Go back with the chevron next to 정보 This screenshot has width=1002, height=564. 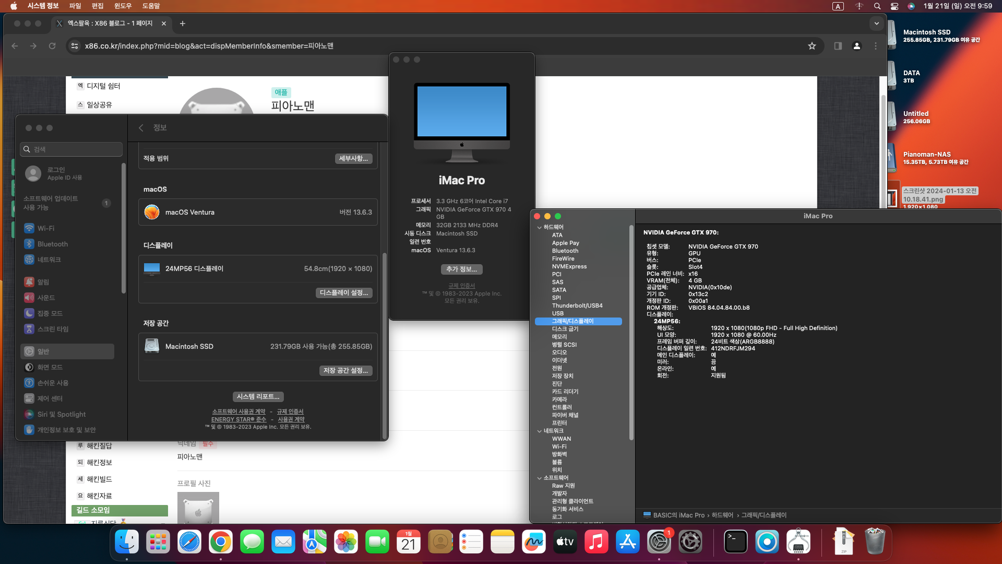(x=141, y=128)
